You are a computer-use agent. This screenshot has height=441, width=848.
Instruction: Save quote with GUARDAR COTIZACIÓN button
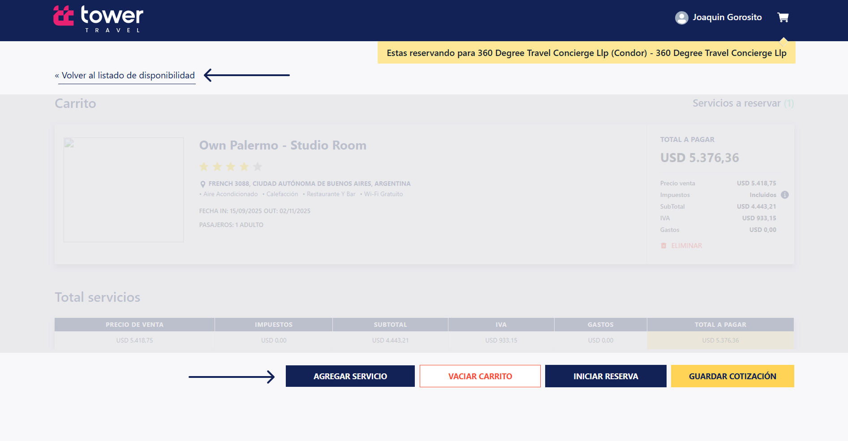pyautogui.click(x=732, y=376)
